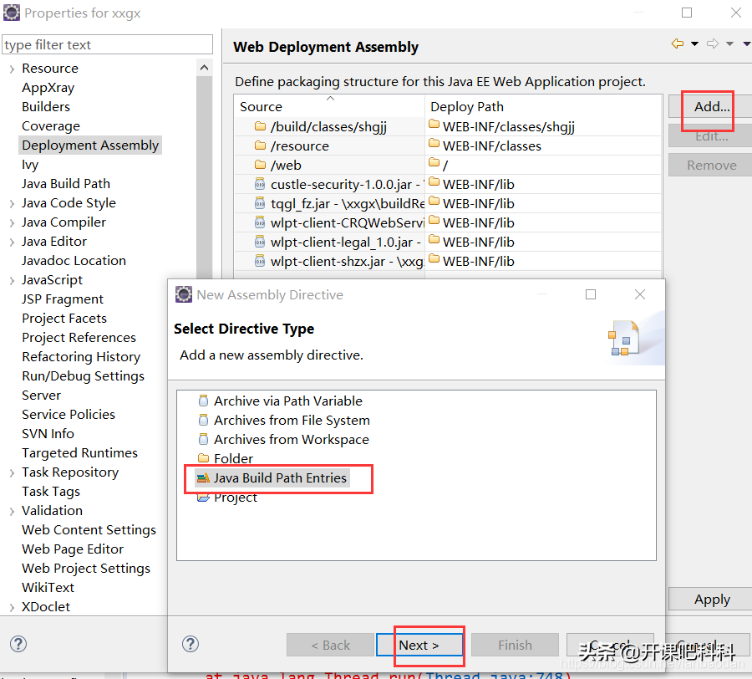Expand the Resource tree node
The image size is (752, 679).
(12, 69)
